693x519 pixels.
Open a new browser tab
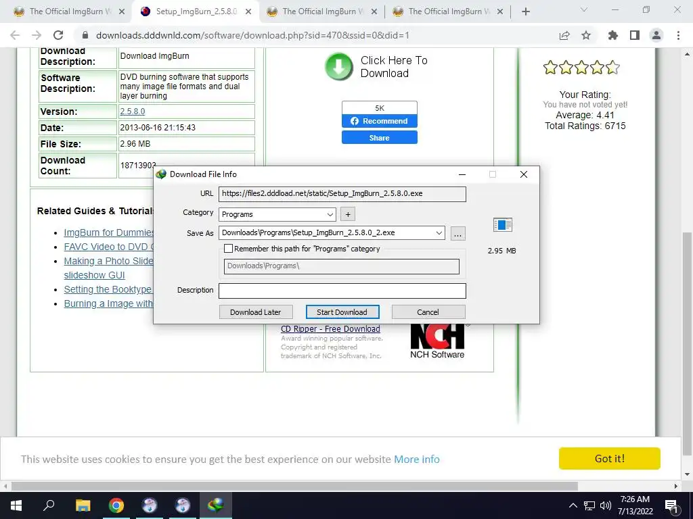coord(525,11)
